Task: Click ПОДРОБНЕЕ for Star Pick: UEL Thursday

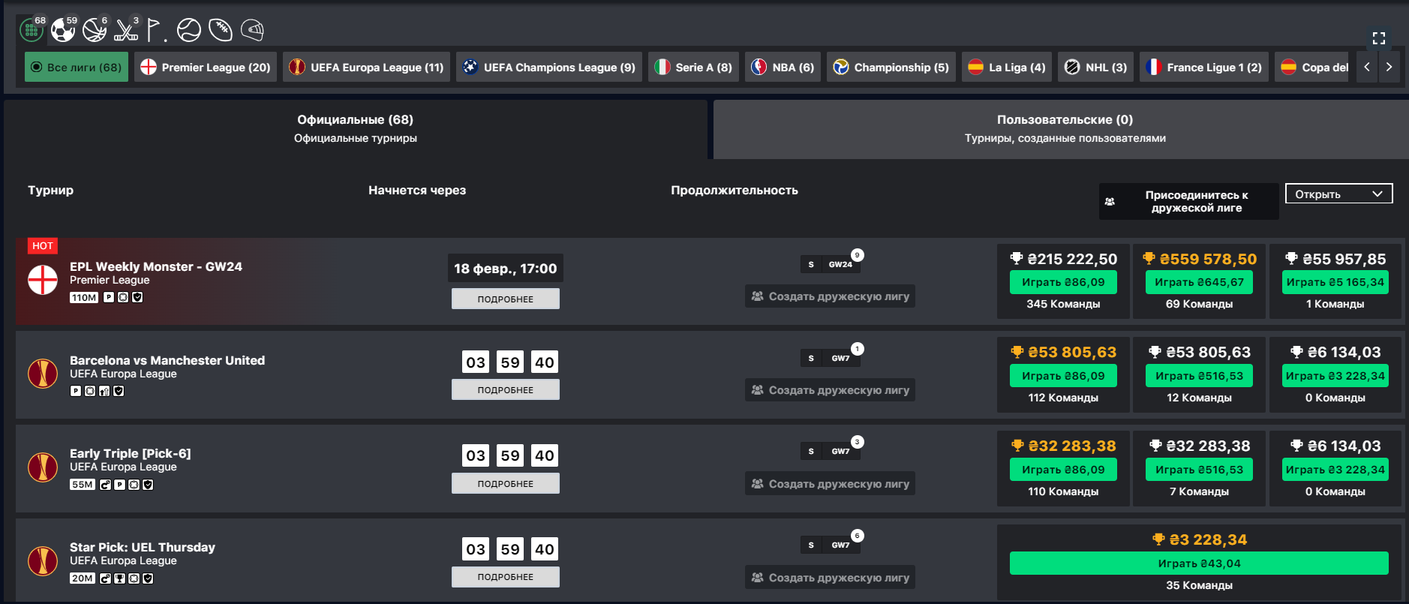Action: [x=506, y=577]
